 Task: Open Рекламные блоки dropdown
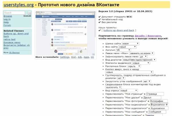[134, 66]
